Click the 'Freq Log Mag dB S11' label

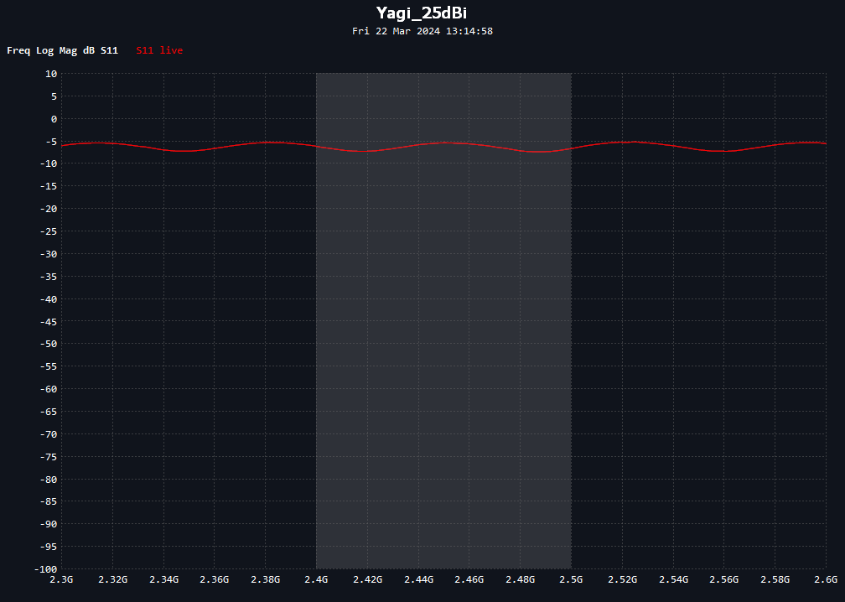pyautogui.click(x=63, y=50)
